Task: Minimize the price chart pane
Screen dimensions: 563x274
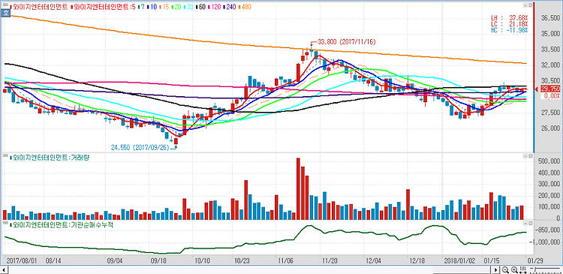Action: click(x=525, y=5)
